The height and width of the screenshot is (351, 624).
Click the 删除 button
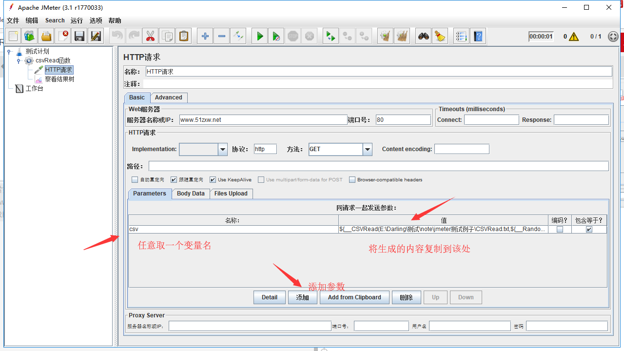(407, 297)
